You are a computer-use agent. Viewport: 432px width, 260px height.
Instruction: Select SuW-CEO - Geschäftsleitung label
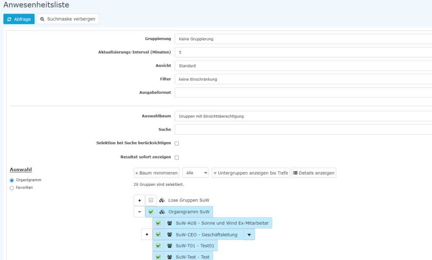[x=207, y=235]
